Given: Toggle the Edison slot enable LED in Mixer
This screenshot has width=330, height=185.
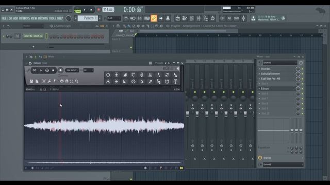Looking at the screenshot, I should pyautogui.click(x=303, y=89).
